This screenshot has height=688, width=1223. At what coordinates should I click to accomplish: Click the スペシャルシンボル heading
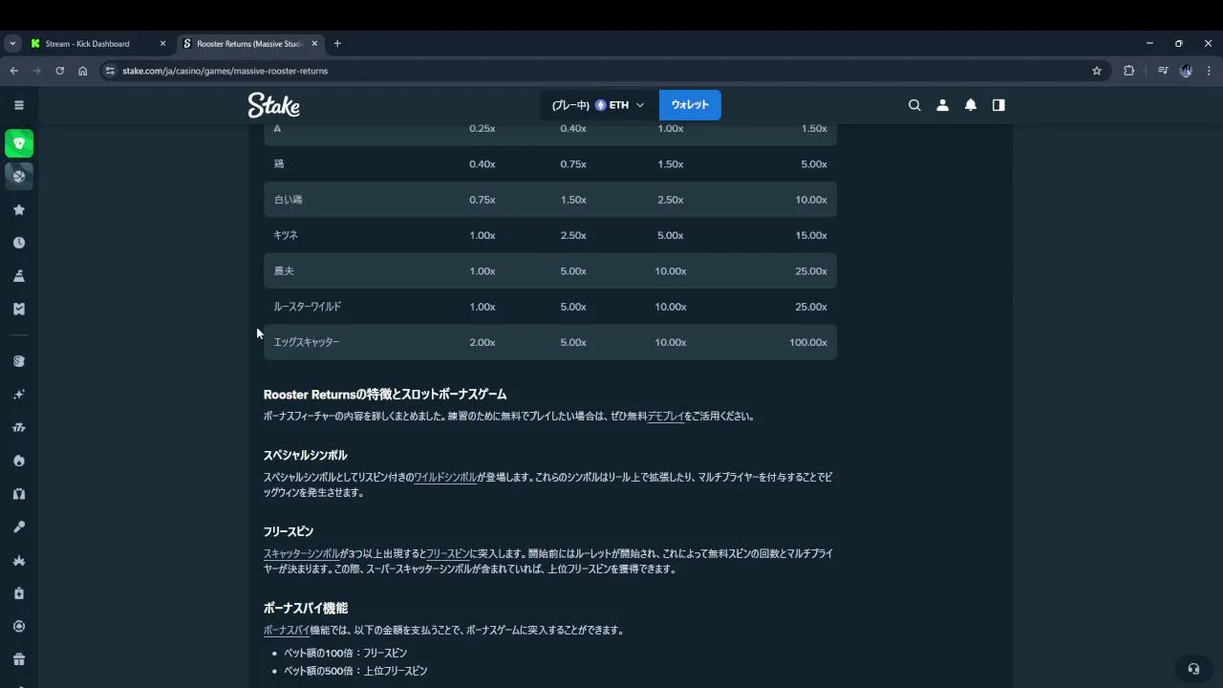[x=306, y=455]
